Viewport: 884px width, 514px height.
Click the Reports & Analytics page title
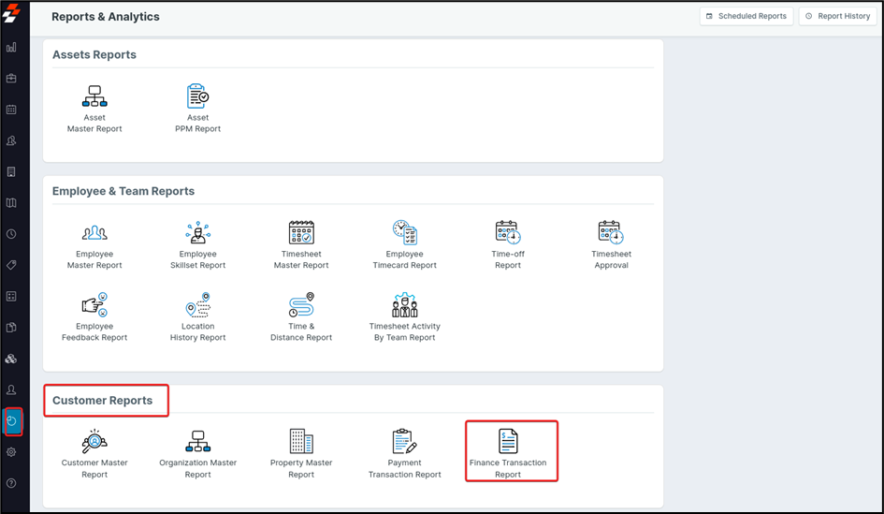pyautogui.click(x=106, y=17)
